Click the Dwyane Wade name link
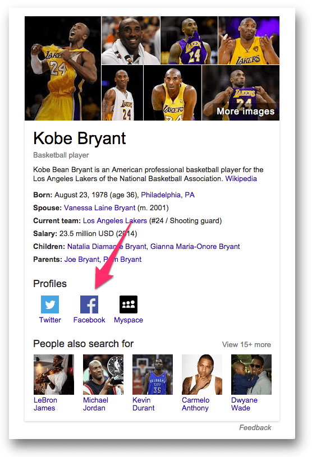 [x=244, y=404]
